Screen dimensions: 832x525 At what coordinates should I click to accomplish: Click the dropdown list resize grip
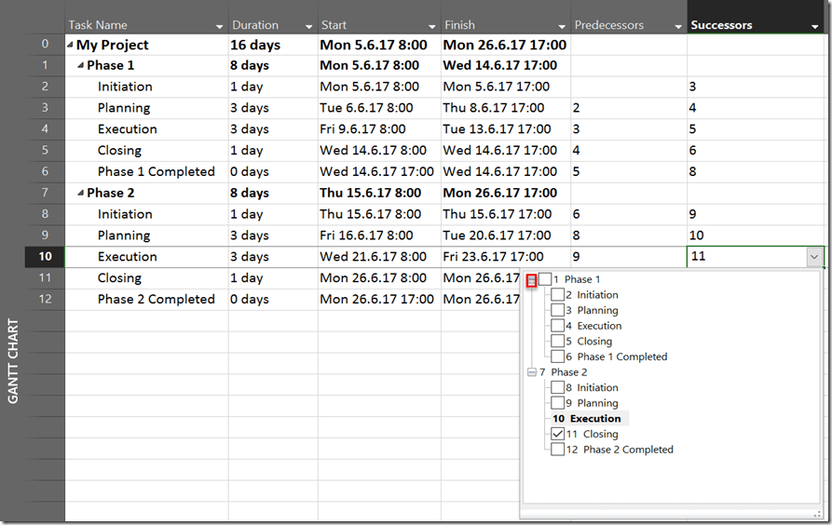click(x=817, y=513)
